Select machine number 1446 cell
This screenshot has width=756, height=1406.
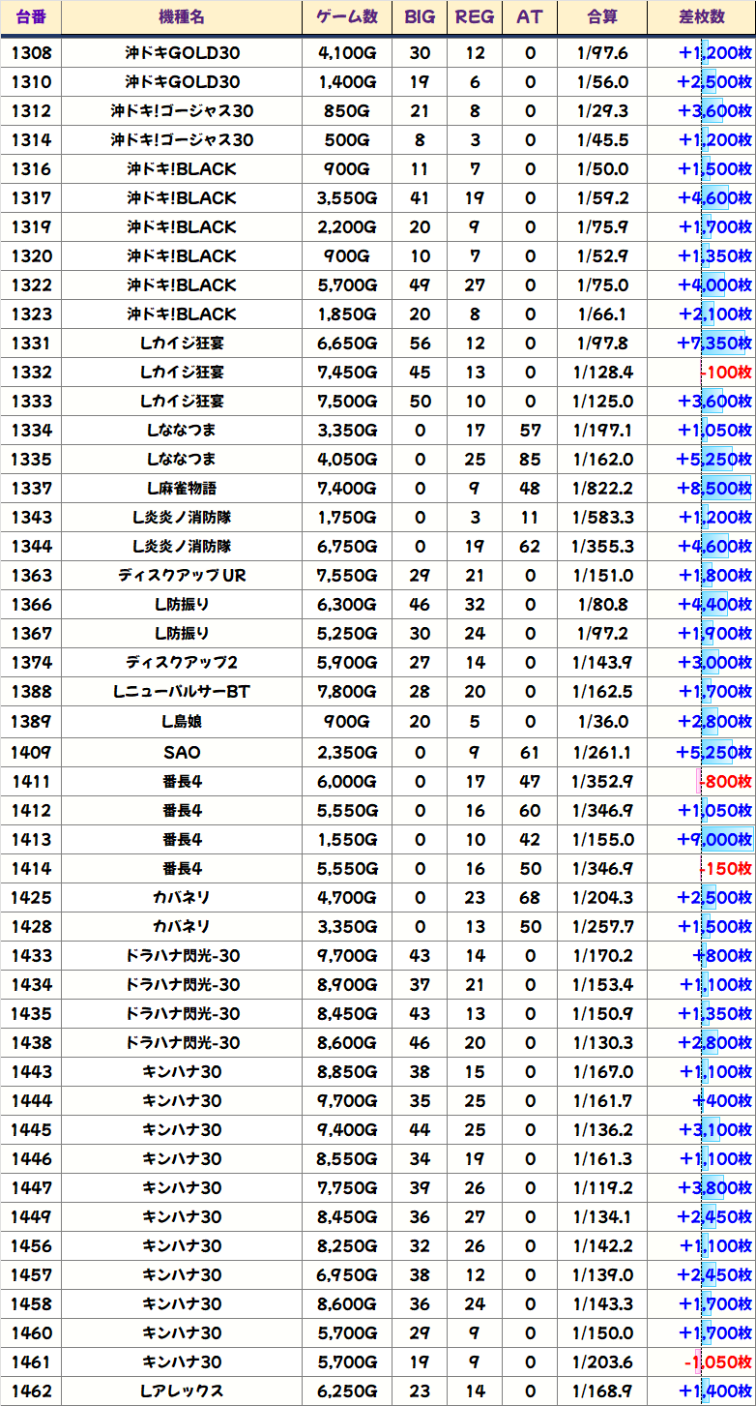[31, 1158]
